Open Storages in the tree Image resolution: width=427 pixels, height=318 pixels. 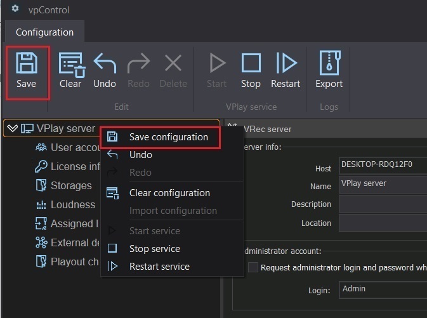71,185
